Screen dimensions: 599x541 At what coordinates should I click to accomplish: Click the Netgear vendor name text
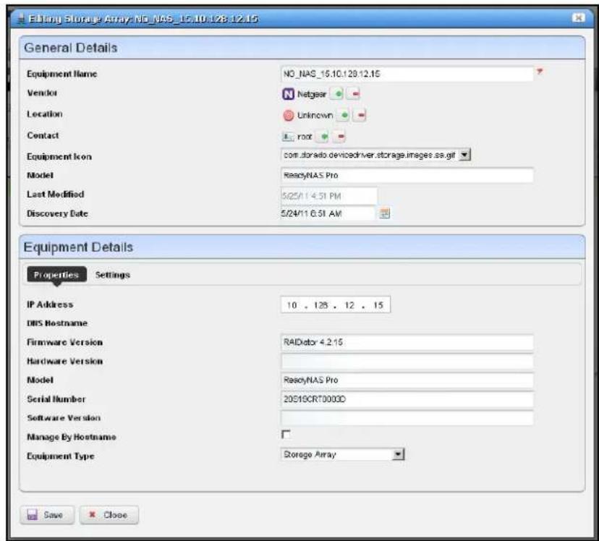click(x=312, y=94)
